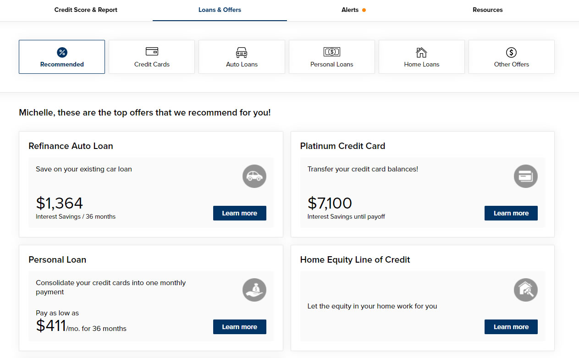Click the orange notification dot next to Alerts

point(364,10)
